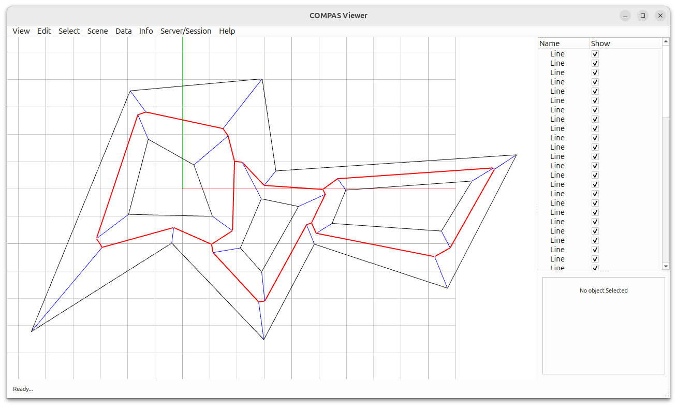The width and height of the screenshot is (677, 407).
Task: Open the Data menu
Action: click(123, 31)
